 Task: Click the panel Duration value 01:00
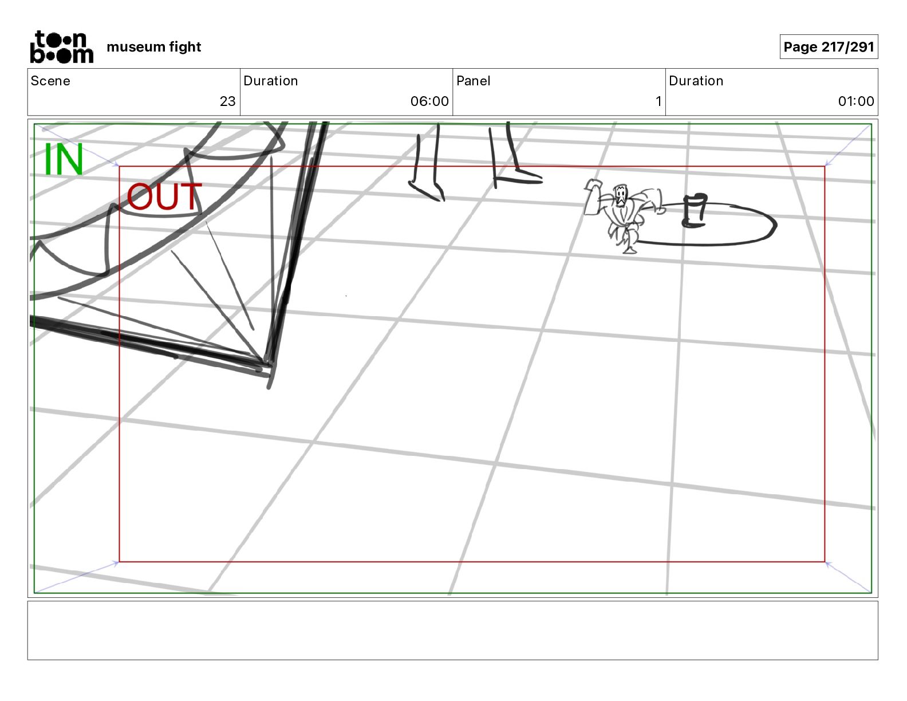[856, 101]
